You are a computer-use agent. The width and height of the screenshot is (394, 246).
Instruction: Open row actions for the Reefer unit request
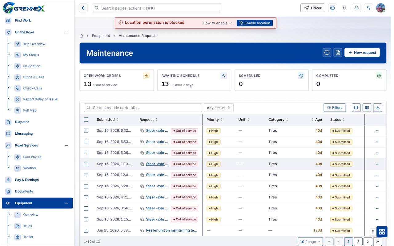pos(378,231)
